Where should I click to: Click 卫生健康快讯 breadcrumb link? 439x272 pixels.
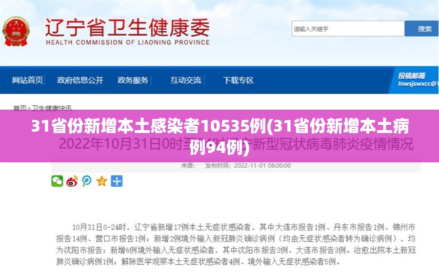click(52, 108)
